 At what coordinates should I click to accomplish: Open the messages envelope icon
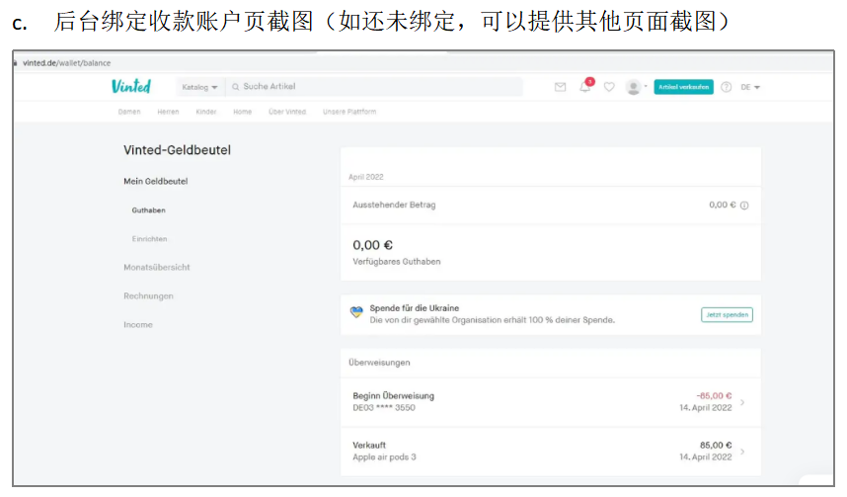560,87
